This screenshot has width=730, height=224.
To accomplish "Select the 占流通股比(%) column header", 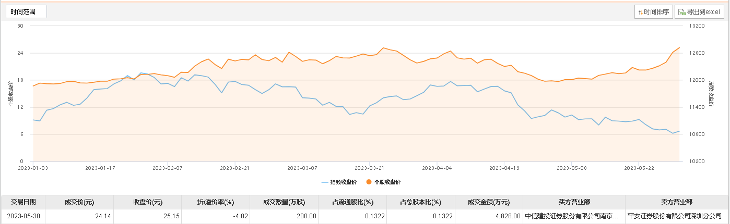I will 352,202.
